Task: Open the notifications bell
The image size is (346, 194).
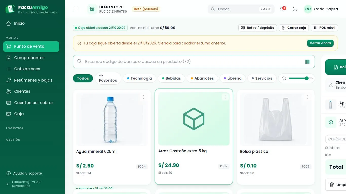Action: 281,9
